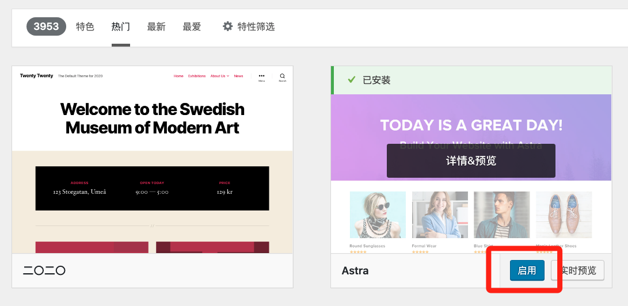Screen dimensions: 628x306
Task: Click the green checkmark beside 已安装
Action: pyautogui.click(x=352, y=79)
